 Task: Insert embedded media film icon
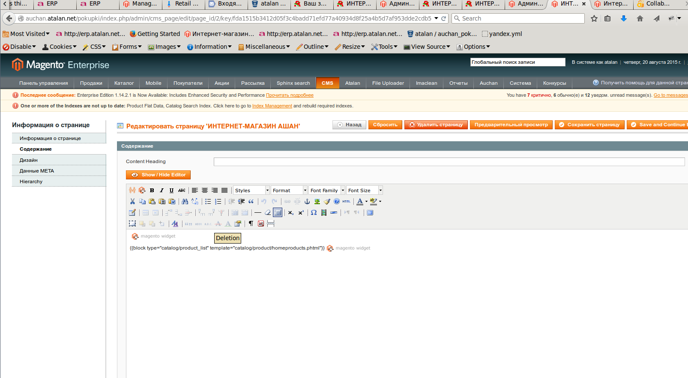(x=324, y=212)
